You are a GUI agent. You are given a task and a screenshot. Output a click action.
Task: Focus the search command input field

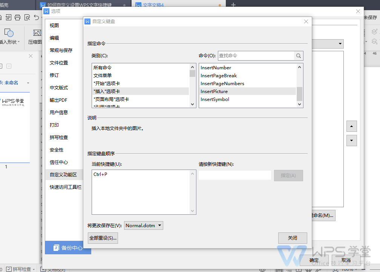pyautogui.click(x=256, y=56)
